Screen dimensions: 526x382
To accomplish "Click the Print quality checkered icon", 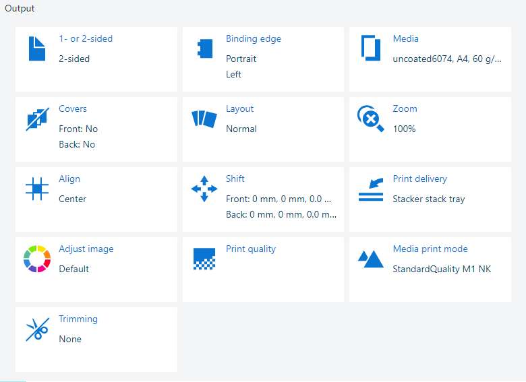I will click(204, 259).
